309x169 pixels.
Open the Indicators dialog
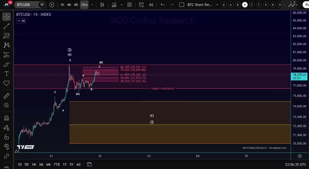(x=114, y=5)
